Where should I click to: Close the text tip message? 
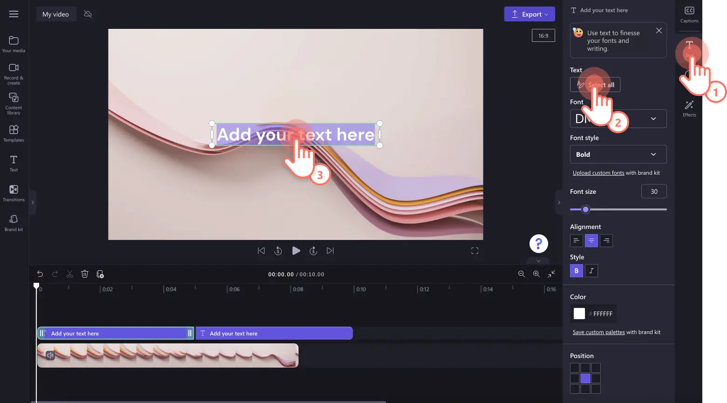(659, 31)
